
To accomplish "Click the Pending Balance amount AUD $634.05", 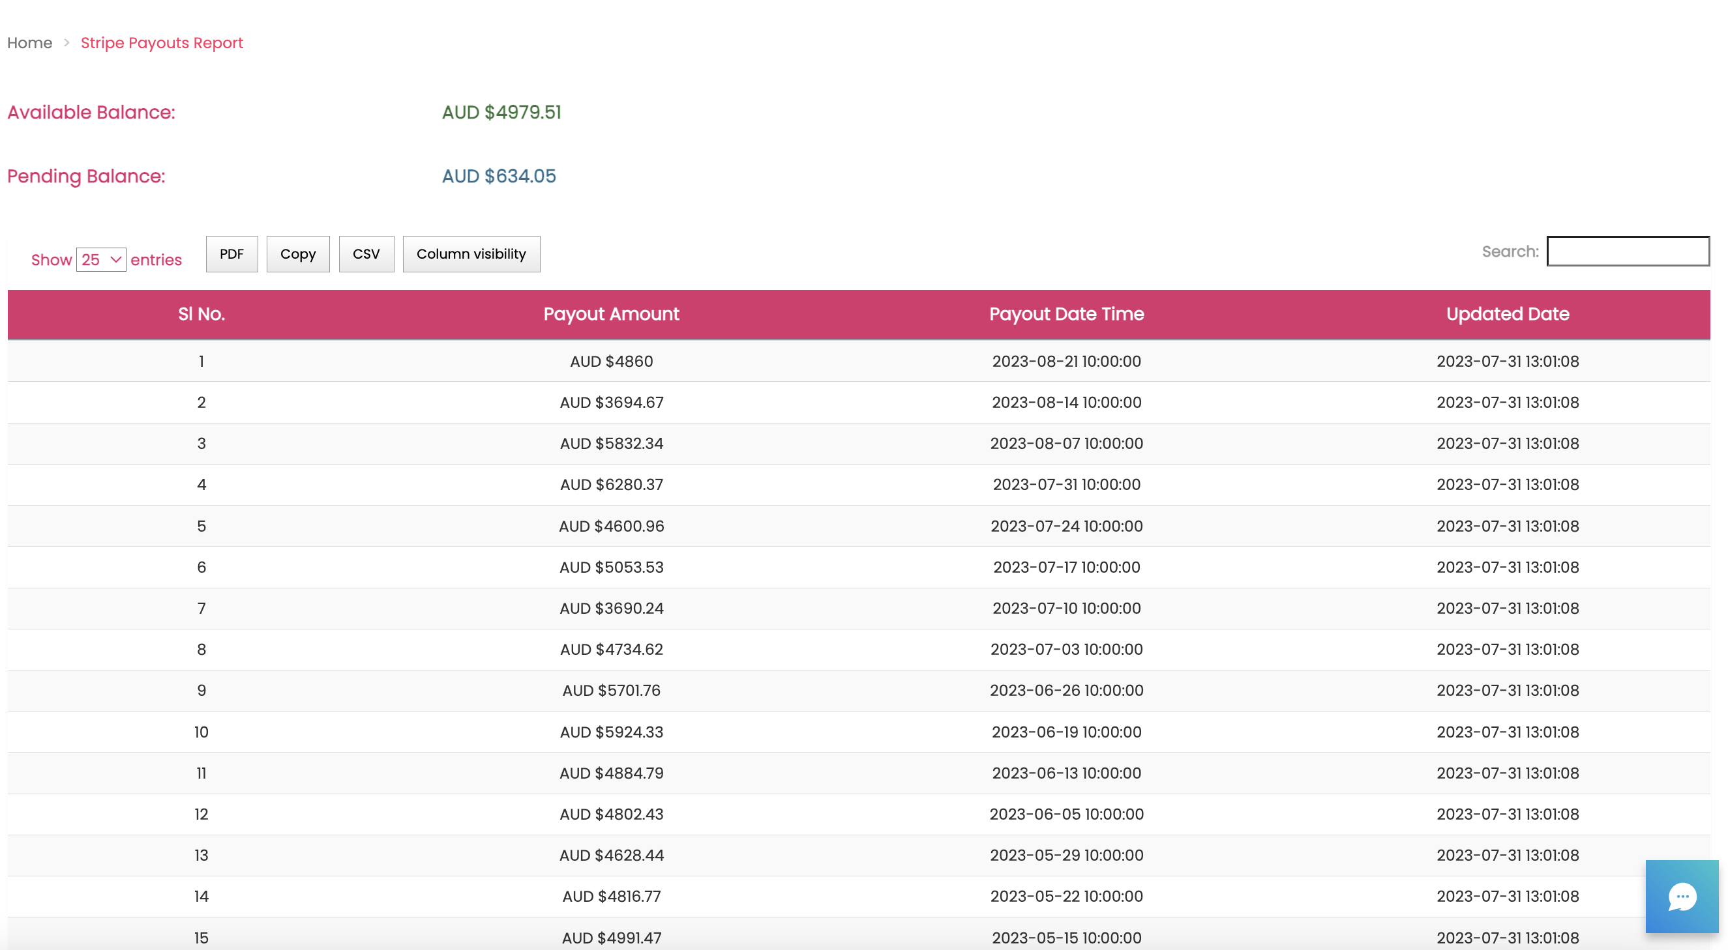I will 498,176.
